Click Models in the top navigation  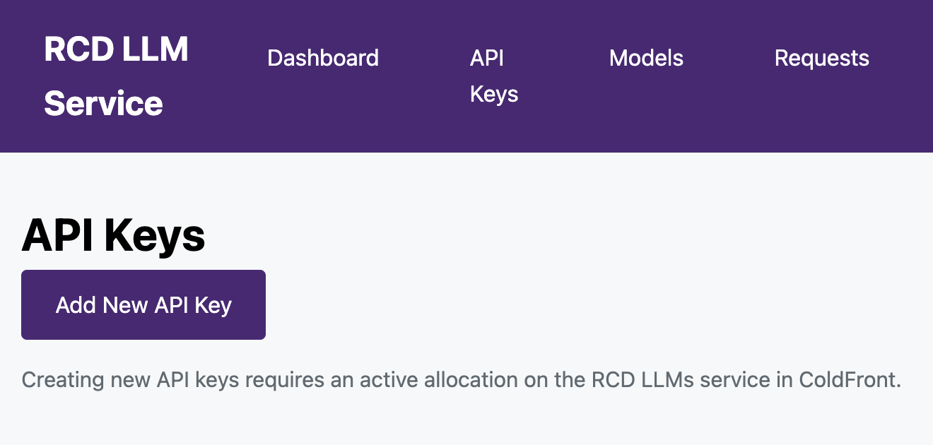pyautogui.click(x=646, y=58)
